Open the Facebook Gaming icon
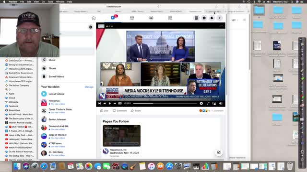The height and width of the screenshot is (172, 307). pyautogui.click(x=170, y=18)
